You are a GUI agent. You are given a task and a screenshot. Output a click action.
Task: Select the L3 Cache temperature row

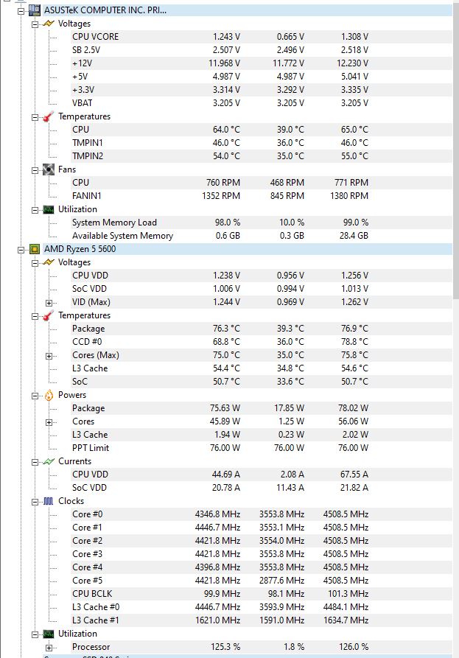point(262,368)
